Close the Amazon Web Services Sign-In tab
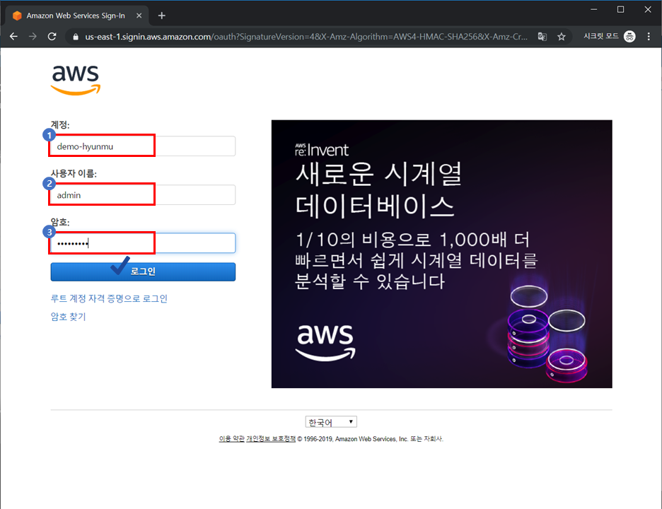Screen dimensions: 662x509 click(x=139, y=16)
